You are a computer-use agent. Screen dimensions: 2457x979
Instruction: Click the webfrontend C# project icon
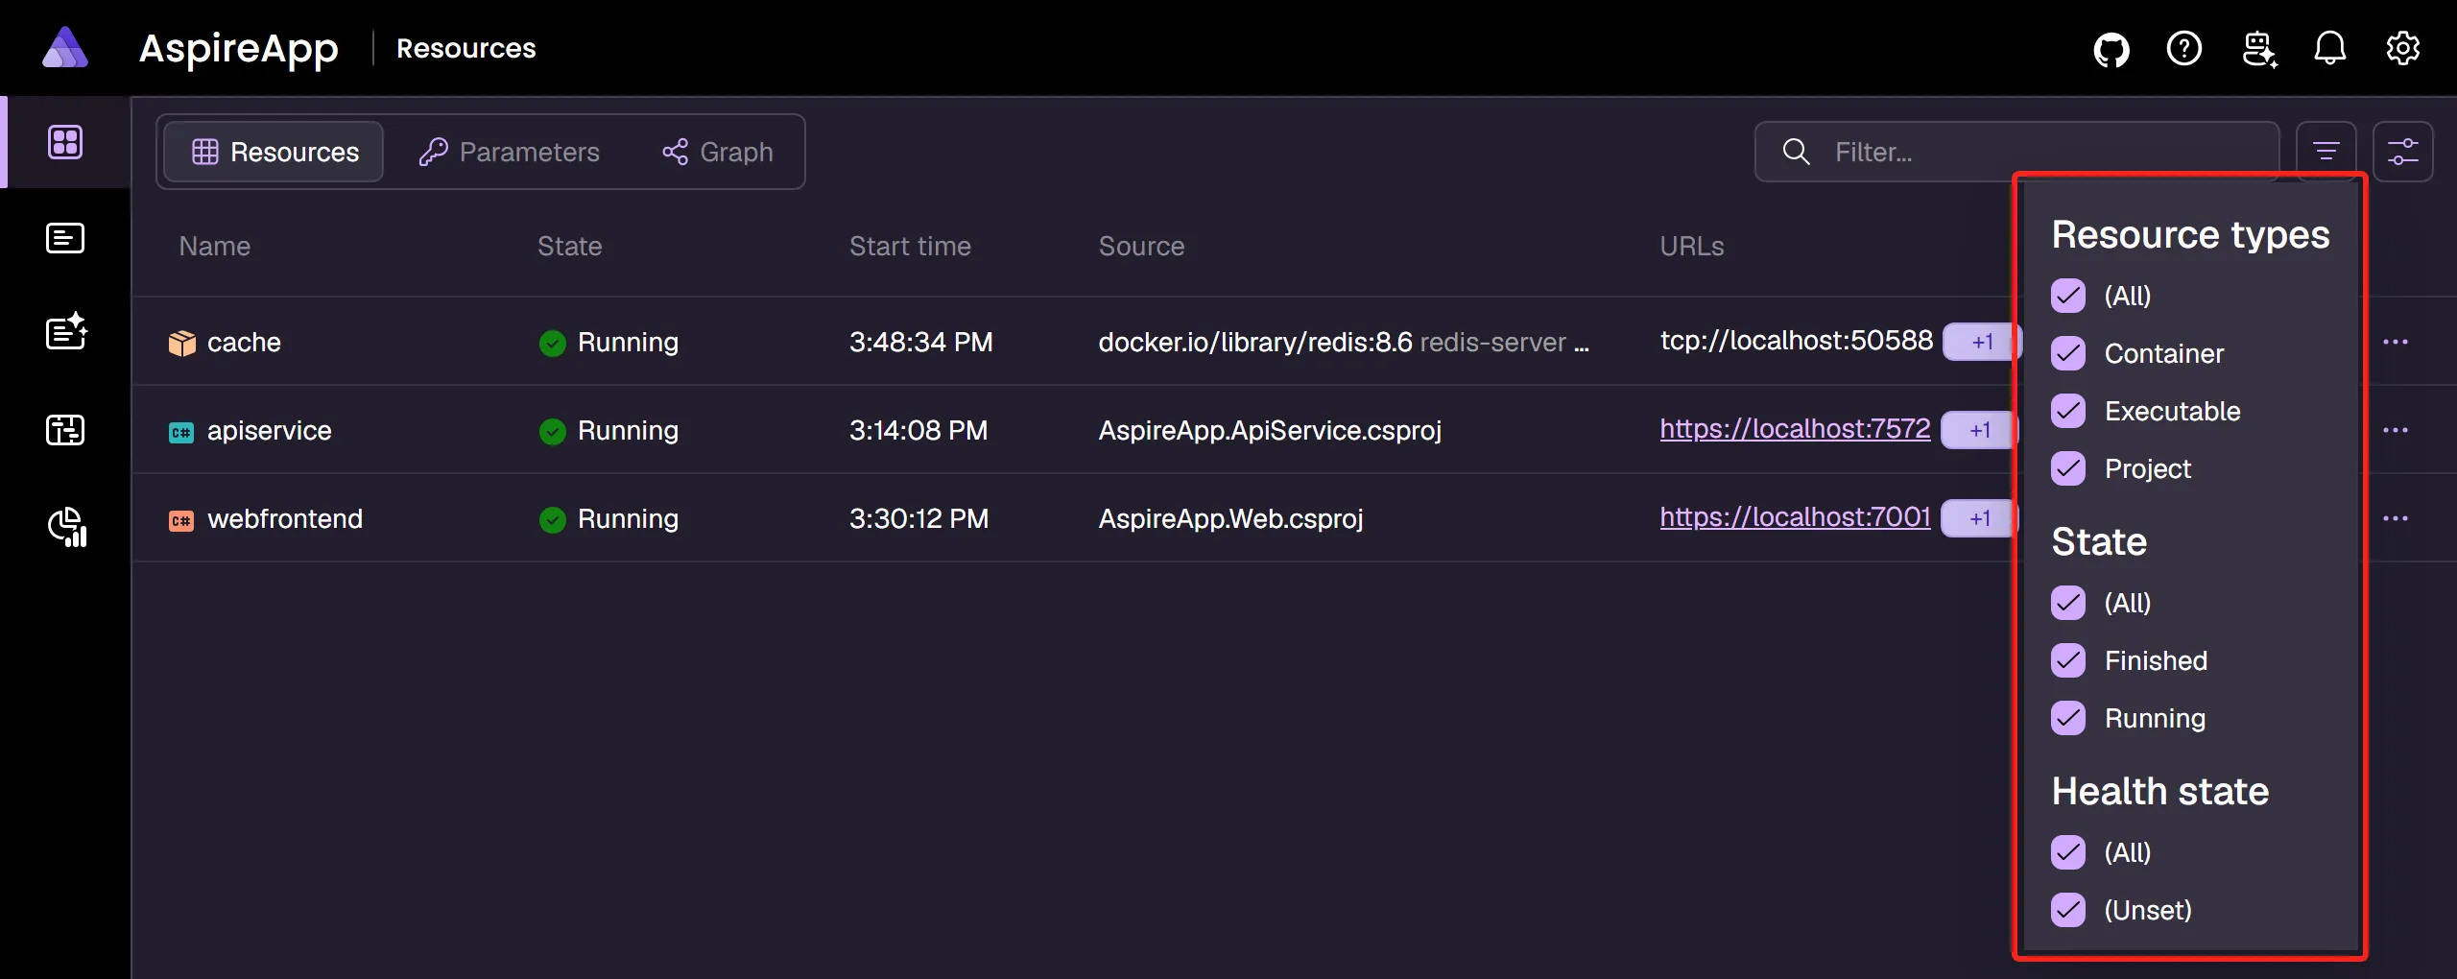181,520
